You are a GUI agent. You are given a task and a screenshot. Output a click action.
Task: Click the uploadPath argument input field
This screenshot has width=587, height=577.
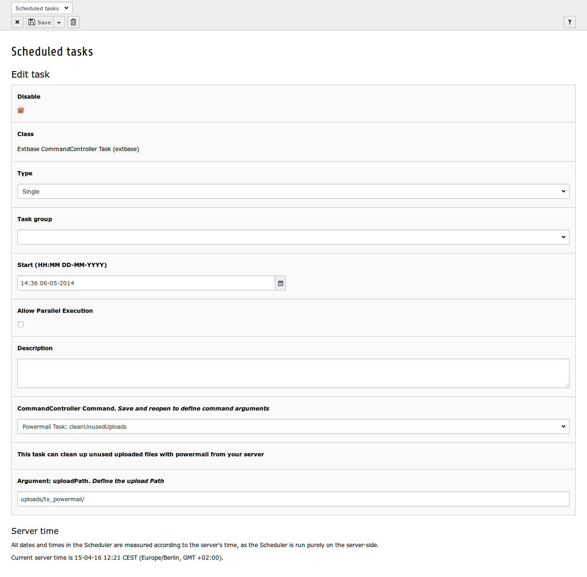[x=293, y=499]
